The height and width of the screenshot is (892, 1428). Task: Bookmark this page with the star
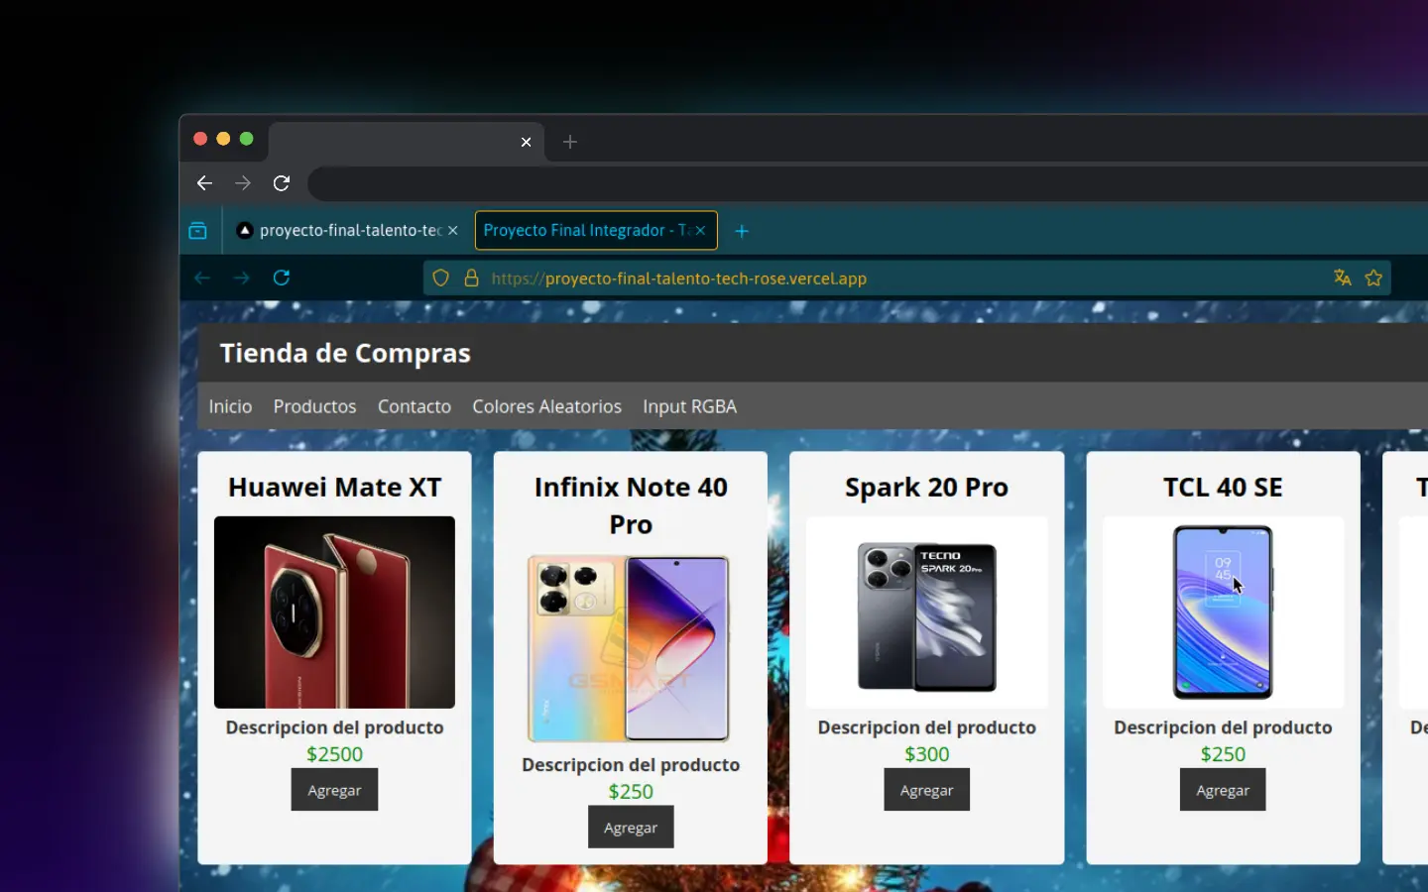1373,278
